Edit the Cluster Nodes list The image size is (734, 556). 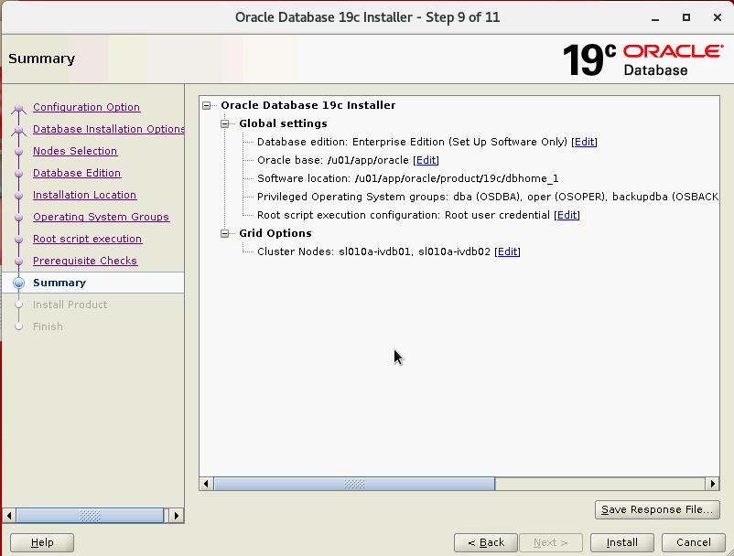coord(507,251)
